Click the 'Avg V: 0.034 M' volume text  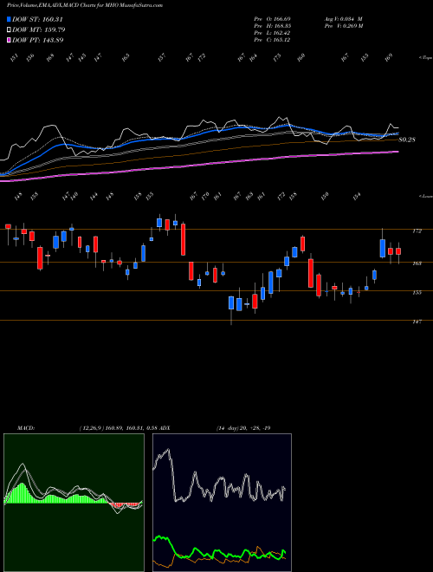tap(343, 18)
